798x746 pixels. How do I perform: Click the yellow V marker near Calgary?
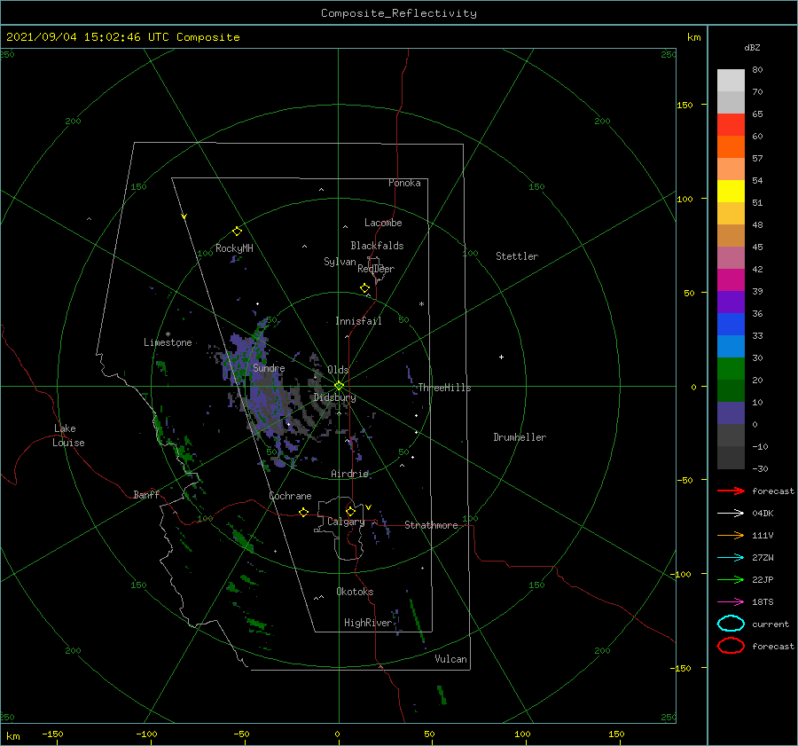(x=368, y=507)
